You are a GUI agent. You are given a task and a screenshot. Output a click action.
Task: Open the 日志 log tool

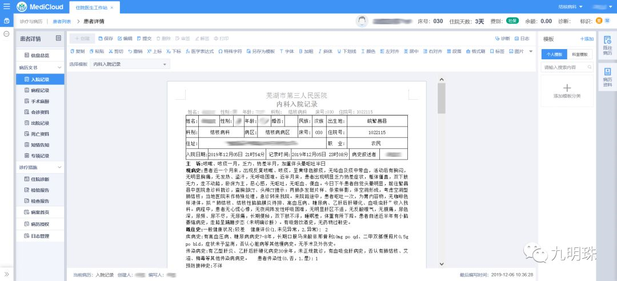[x=522, y=38]
